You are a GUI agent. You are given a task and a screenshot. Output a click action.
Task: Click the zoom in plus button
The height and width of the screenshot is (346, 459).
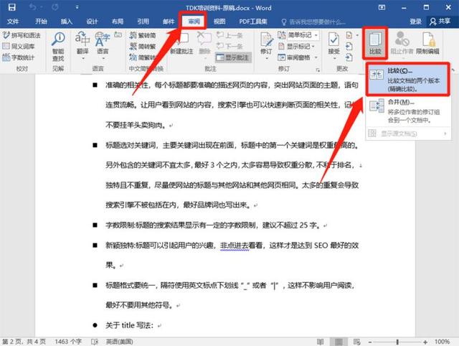(425, 342)
